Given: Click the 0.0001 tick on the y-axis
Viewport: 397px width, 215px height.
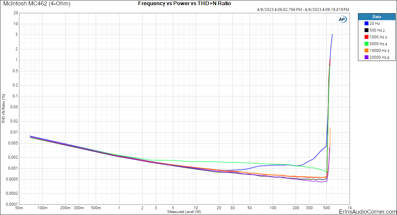Looking at the screenshot, I should tap(12, 204).
